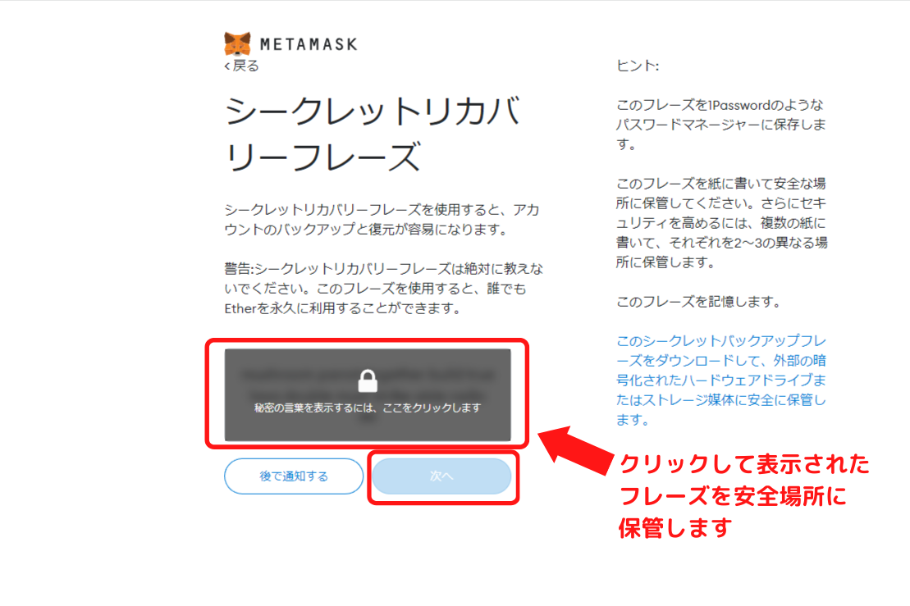Open the secret backup phrase download link
The width and height of the screenshot is (910, 606).
click(720, 380)
